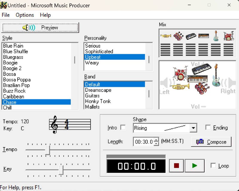Viewport: 239px width, 191px height.
Task: Click the angled synth keyboard in Mix row
Action: (191, 36)
